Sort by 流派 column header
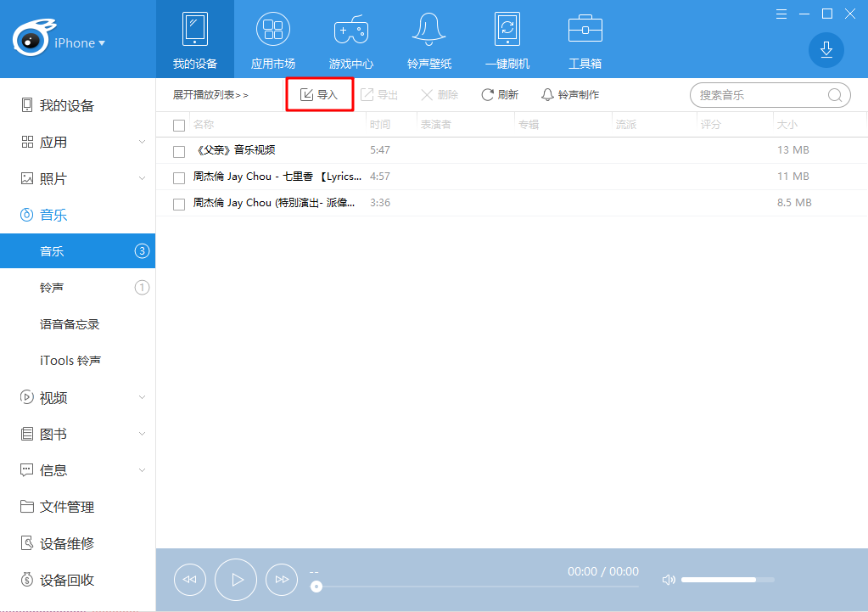The image size is (868, 612). [x=626, y=125]
